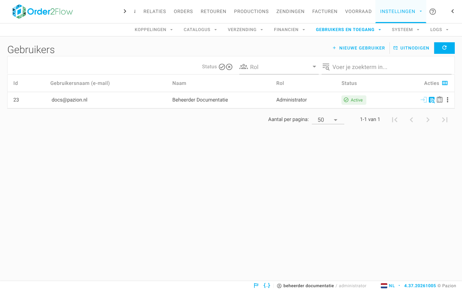This screenshot has height=289, width=462.
Task: Open the Facturen menu
Action: 325,12
